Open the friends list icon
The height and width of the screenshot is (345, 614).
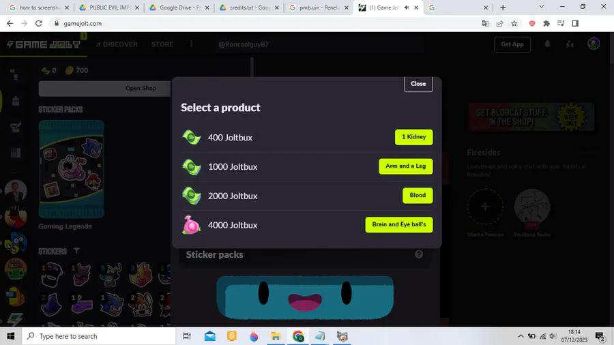point(570,44)
